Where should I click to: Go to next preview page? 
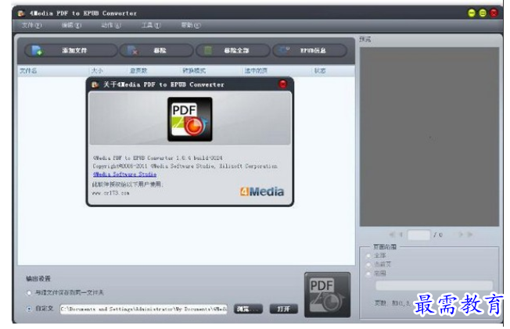(460, 234)
